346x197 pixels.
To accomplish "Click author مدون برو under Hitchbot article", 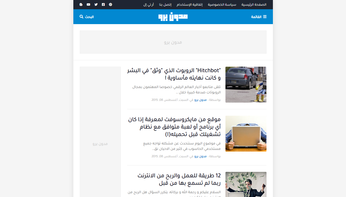I will pyautogui.click(x=201, y=100).
